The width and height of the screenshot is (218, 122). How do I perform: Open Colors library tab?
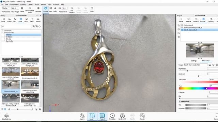[x=9, y=20]
